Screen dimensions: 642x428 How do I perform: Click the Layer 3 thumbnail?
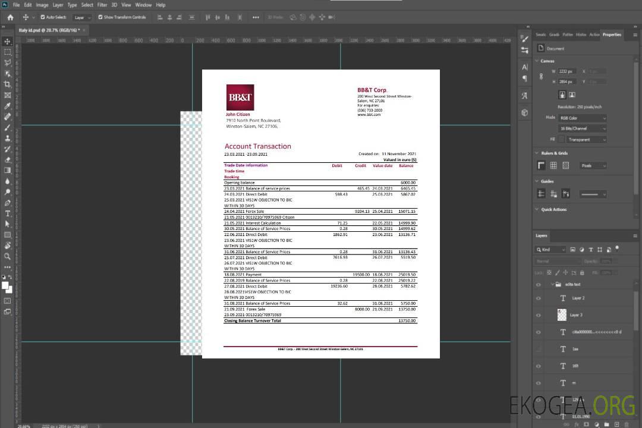coord(562,315)
